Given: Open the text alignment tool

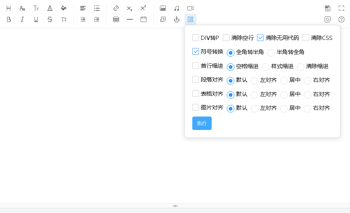Looking at the screenshot, I should pos(83,8).
